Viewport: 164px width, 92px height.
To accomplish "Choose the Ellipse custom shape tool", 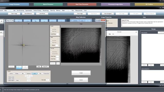I will click(x=17, y=74).
